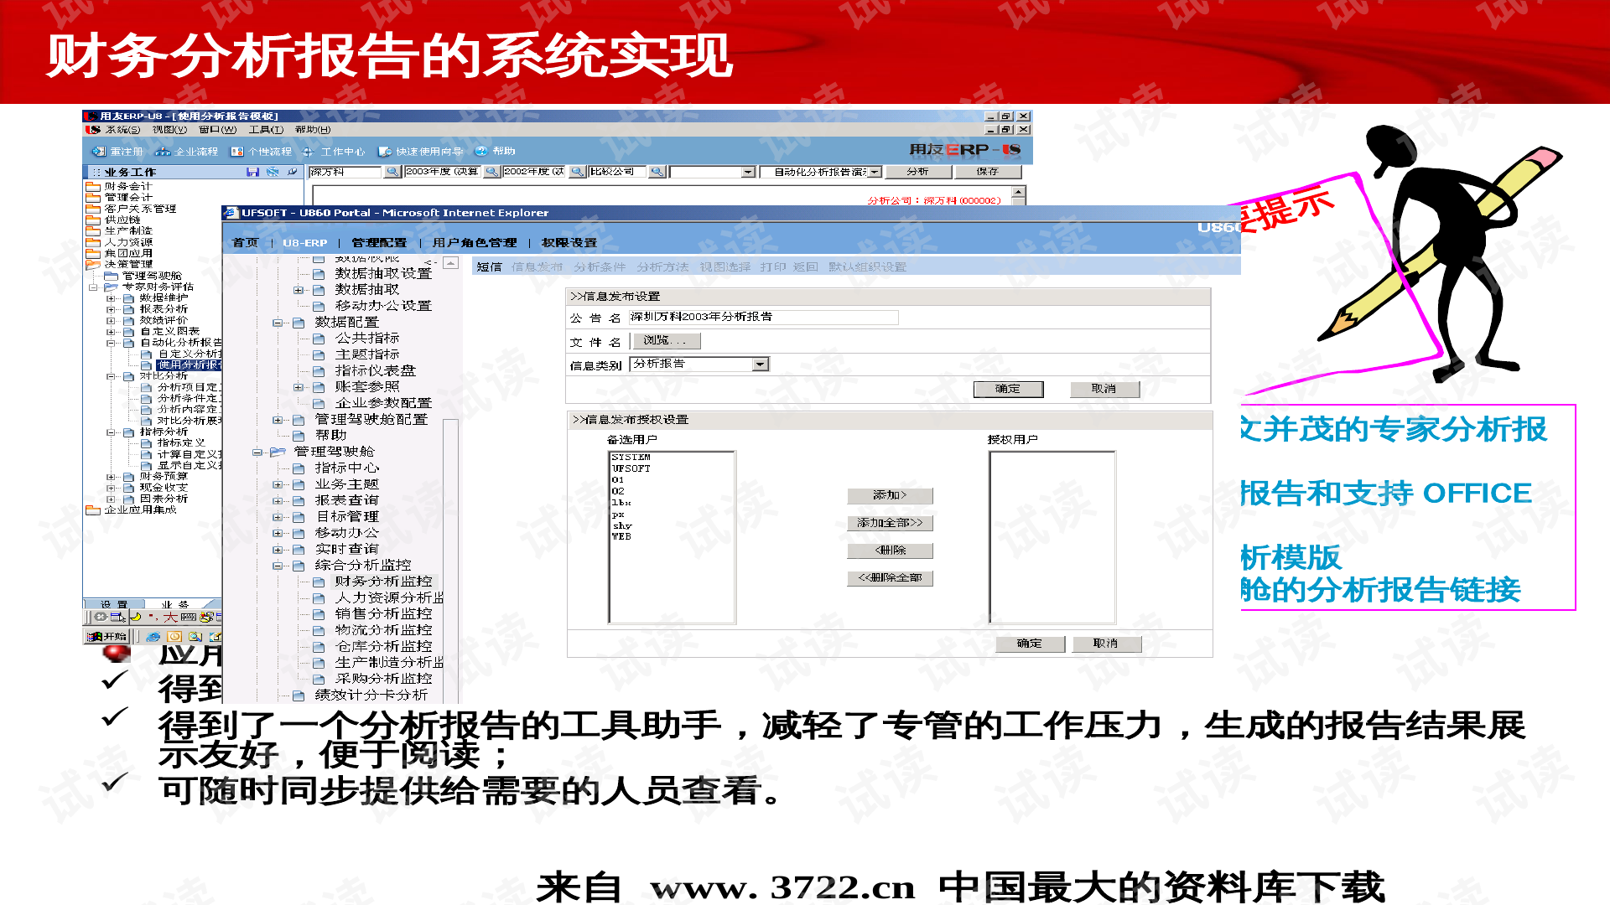
Task: Open the 生产制造 folder
Action: pyautogui.click(x=119, y=230)
